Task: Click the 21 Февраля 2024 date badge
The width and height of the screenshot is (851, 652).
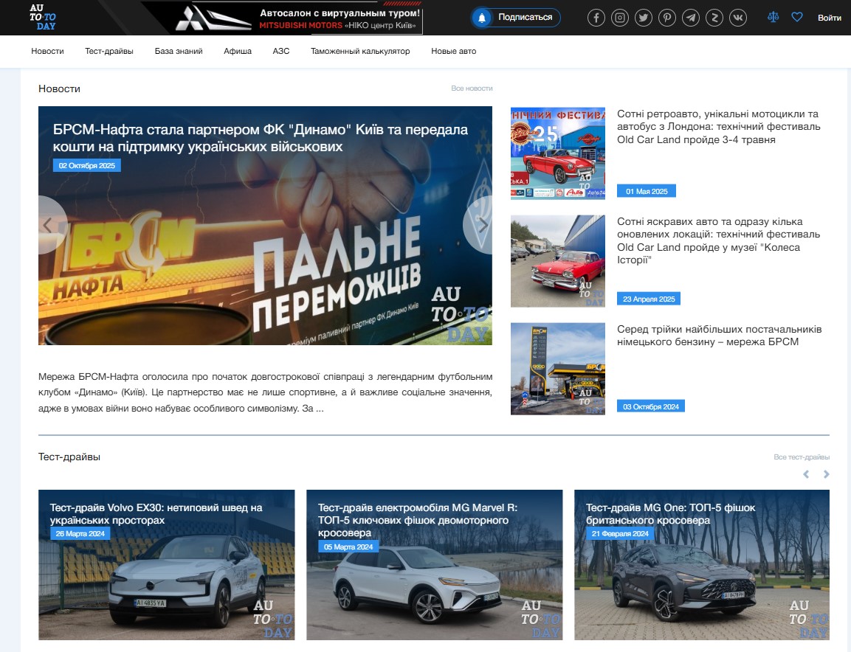Action: coord(620,533)
